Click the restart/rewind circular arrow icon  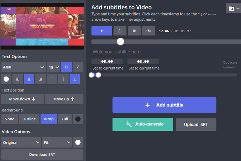[120, 31]
